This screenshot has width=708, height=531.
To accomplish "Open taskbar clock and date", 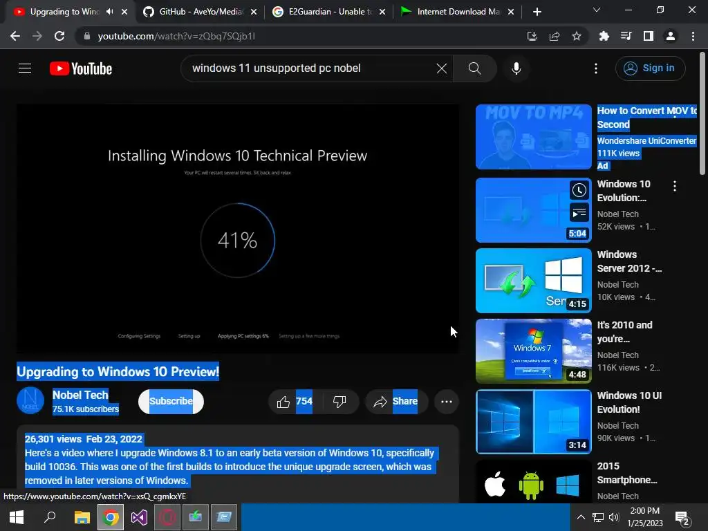I will click(645, 517).
